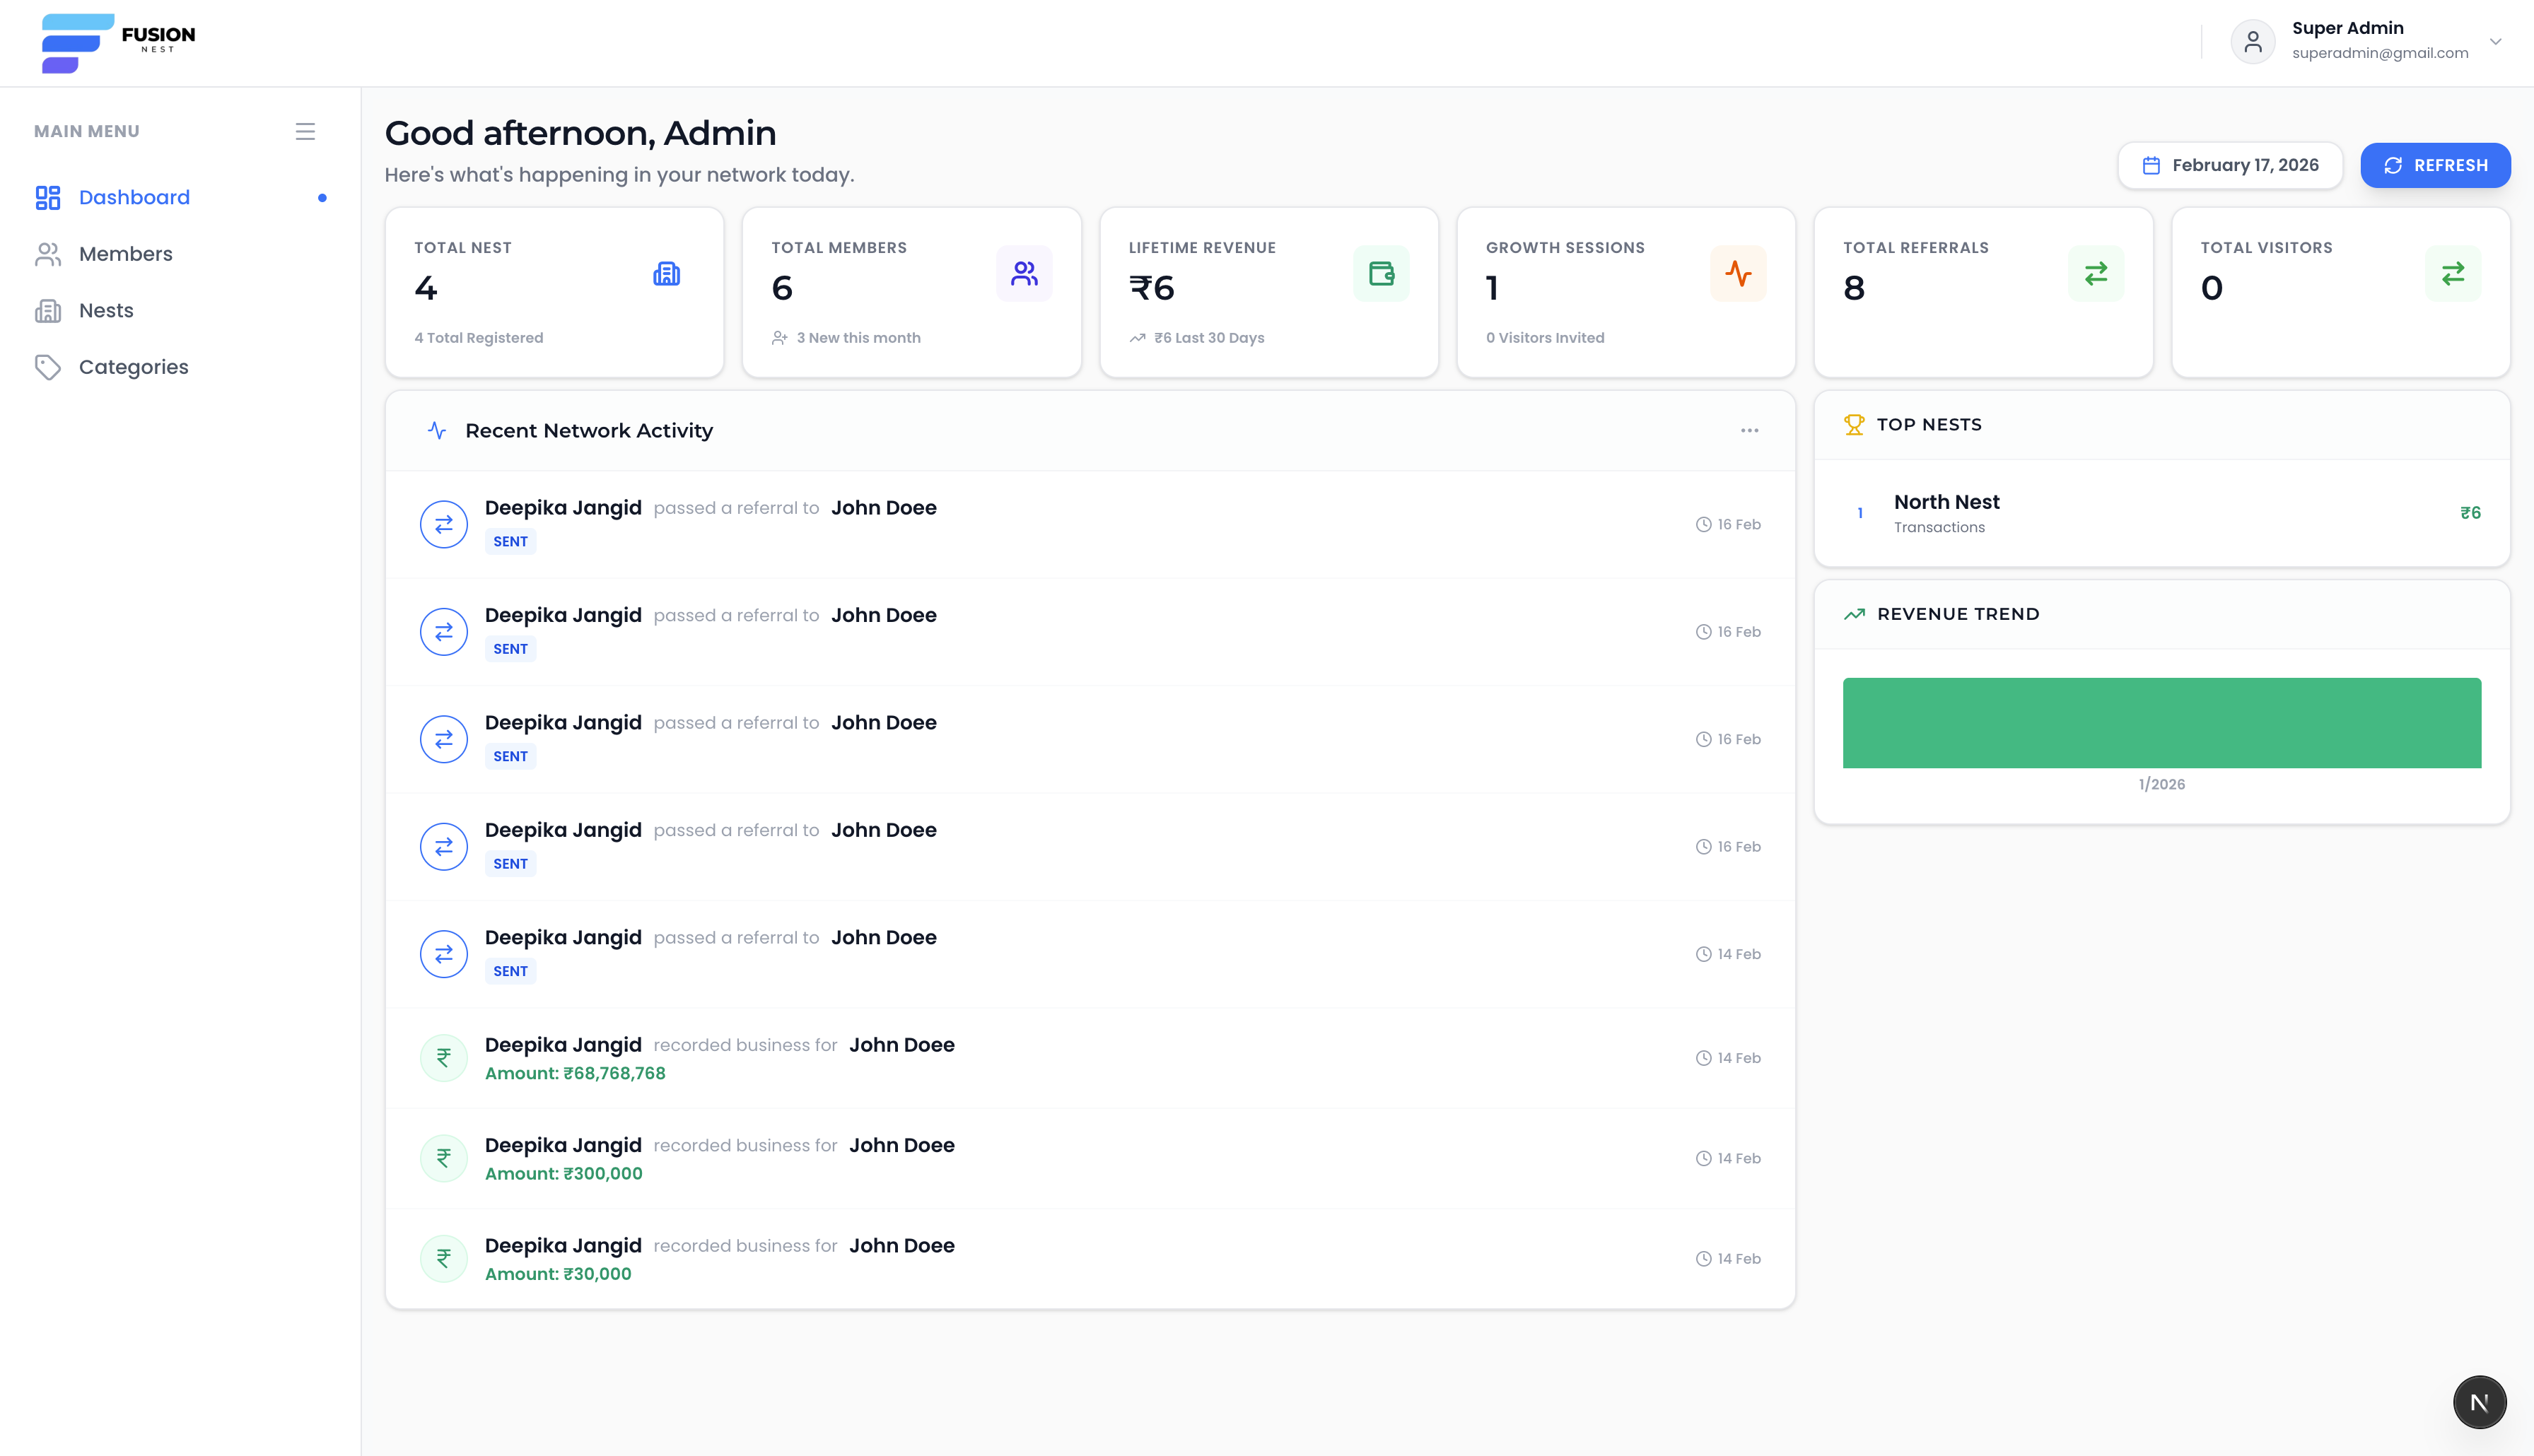Image resolution: width=2534 pixels, height=1456 pixels.
Task: Click the Lifetime Revenue wallet icon
Action: [x=1381, y=273]
